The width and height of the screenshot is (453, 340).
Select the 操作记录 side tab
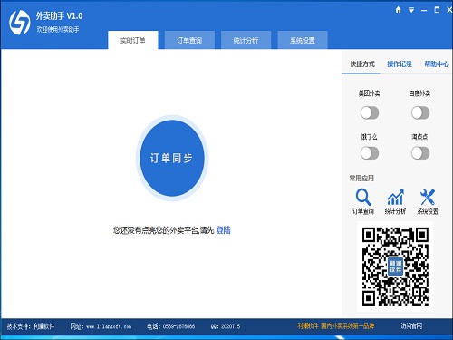point(400,64)
